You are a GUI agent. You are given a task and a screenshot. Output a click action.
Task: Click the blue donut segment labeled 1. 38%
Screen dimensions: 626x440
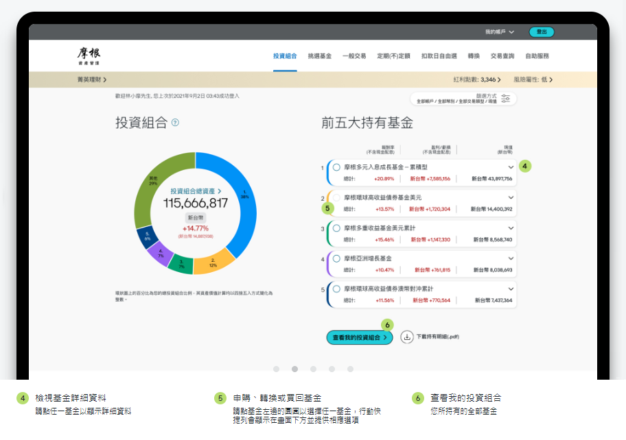pos(244,195)
